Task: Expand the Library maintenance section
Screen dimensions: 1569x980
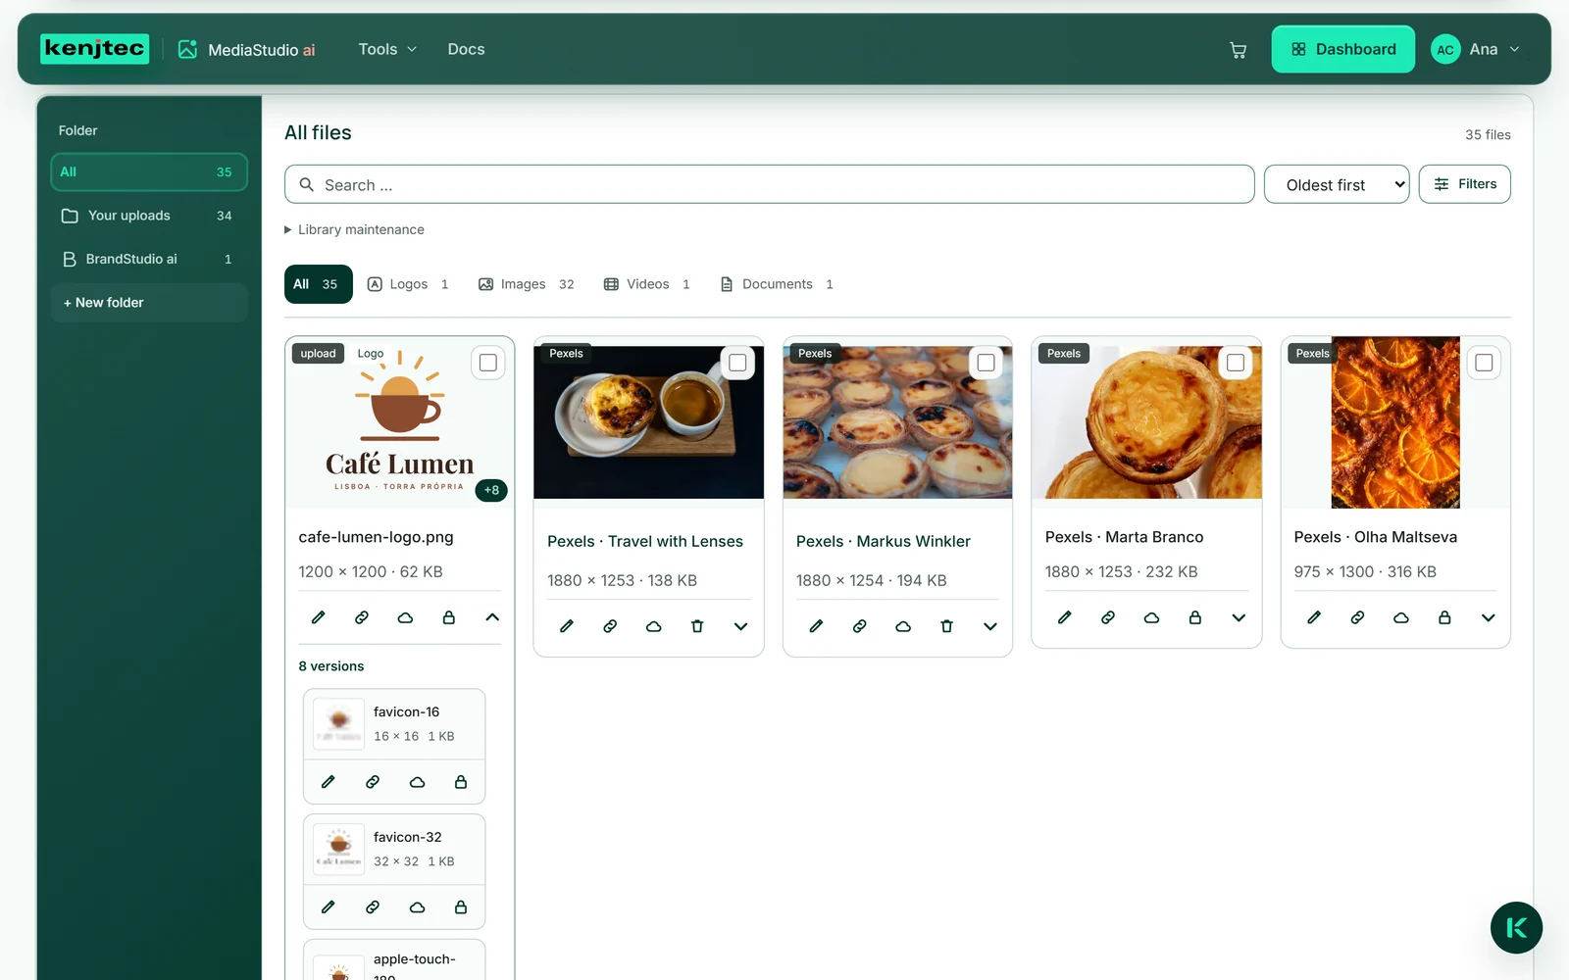Action: (355, 229)
